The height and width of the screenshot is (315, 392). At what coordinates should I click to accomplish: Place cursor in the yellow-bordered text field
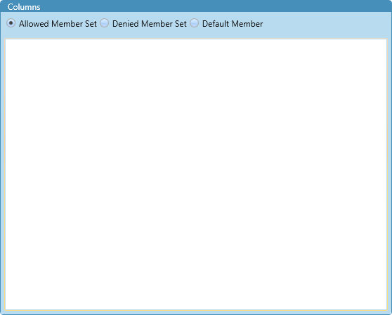click(x=196, y=174)
